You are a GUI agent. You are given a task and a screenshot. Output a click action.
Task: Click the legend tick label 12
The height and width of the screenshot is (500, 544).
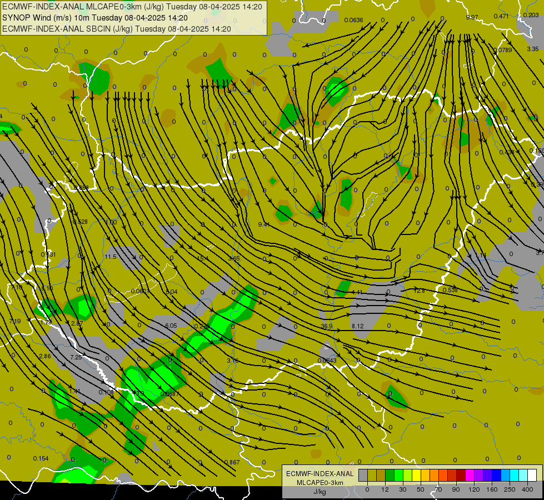[x=385, y=489]
